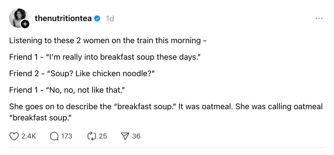The image size is (334, 155).
Task: Open the author's profile picture
Action: click(x=17, y=17)
